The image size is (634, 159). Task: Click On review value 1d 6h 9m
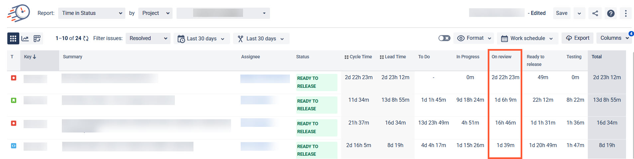point(505,100)
